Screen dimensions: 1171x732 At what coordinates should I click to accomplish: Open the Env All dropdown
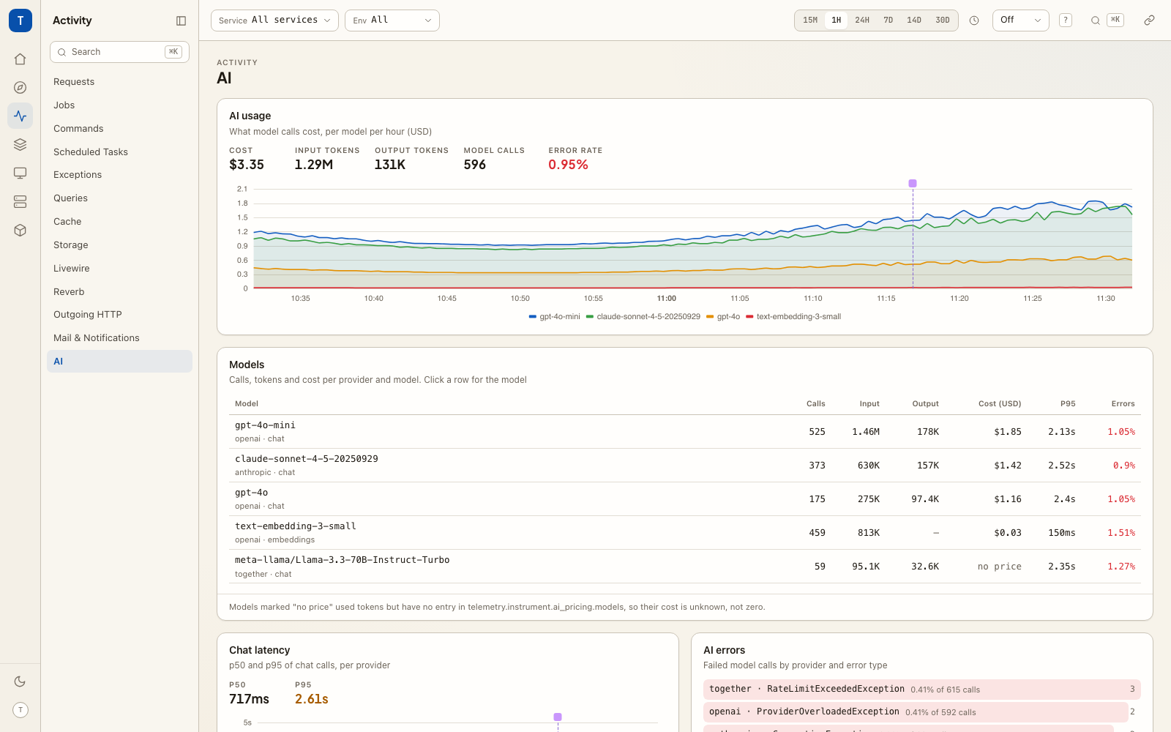tap(392, 20)
